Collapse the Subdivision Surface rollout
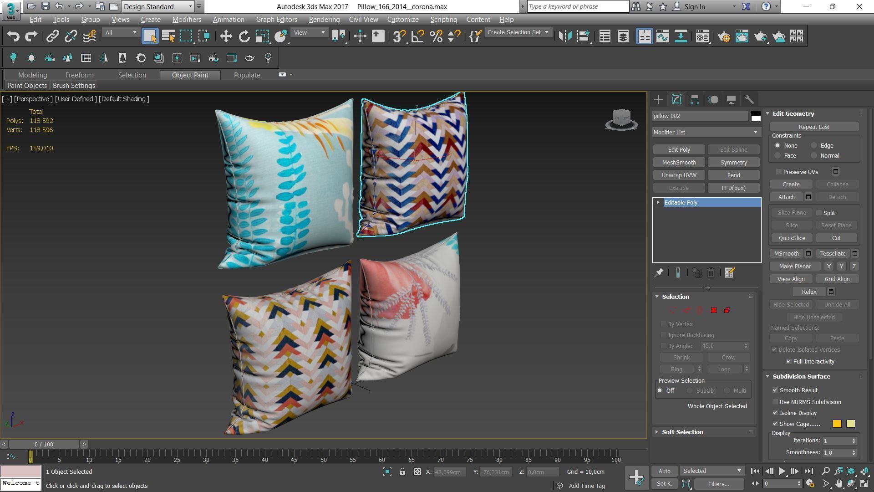The image size is (874, 492). (767, 376)
